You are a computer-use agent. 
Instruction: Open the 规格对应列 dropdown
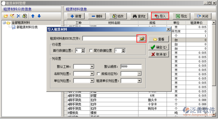139,74
